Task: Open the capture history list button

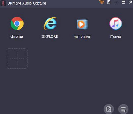Action: point(123,109)
